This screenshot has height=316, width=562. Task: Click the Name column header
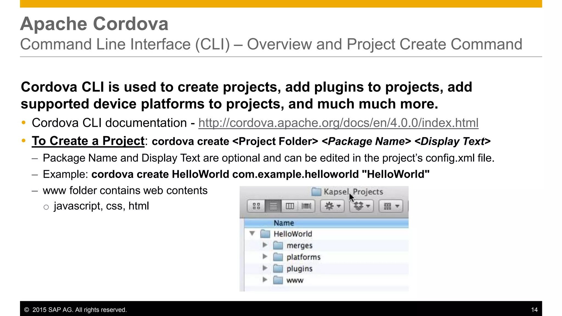[326, 223]
